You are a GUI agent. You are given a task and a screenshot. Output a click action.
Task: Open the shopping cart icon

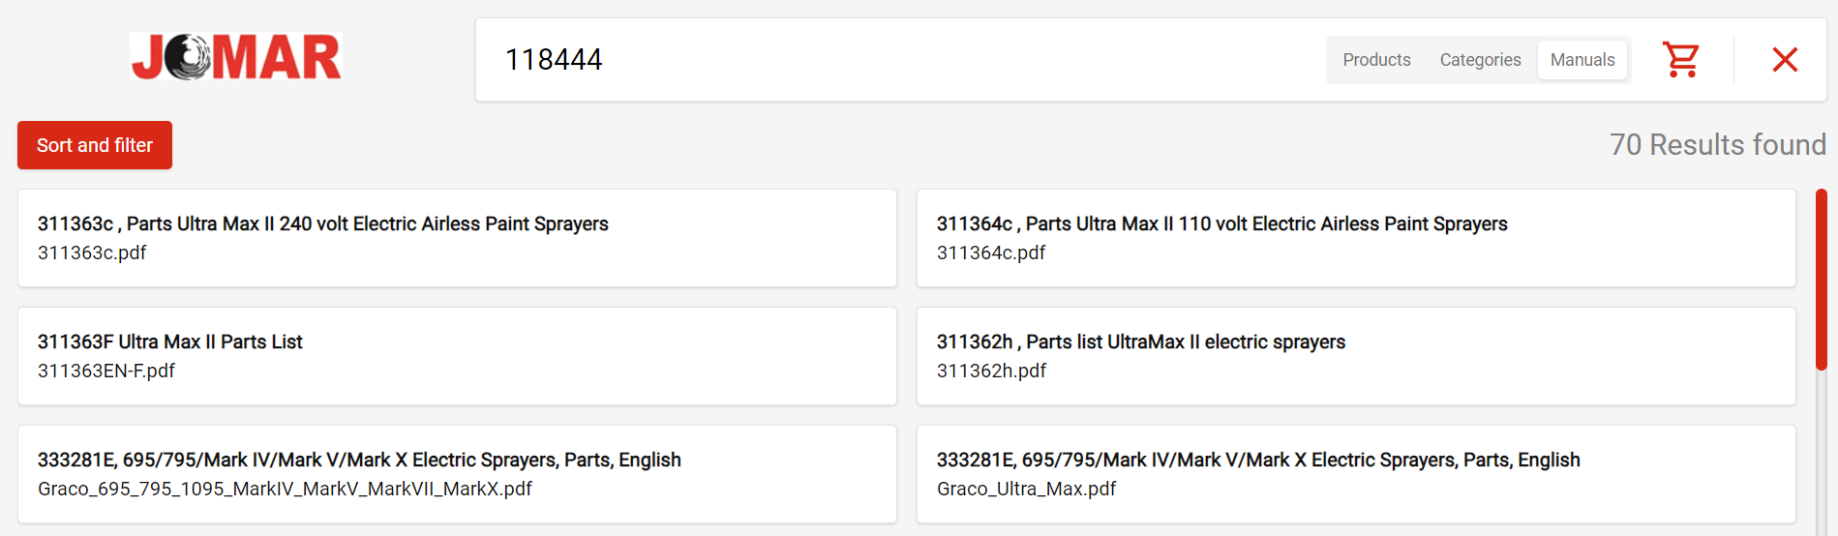click(x=1681, y=60)
